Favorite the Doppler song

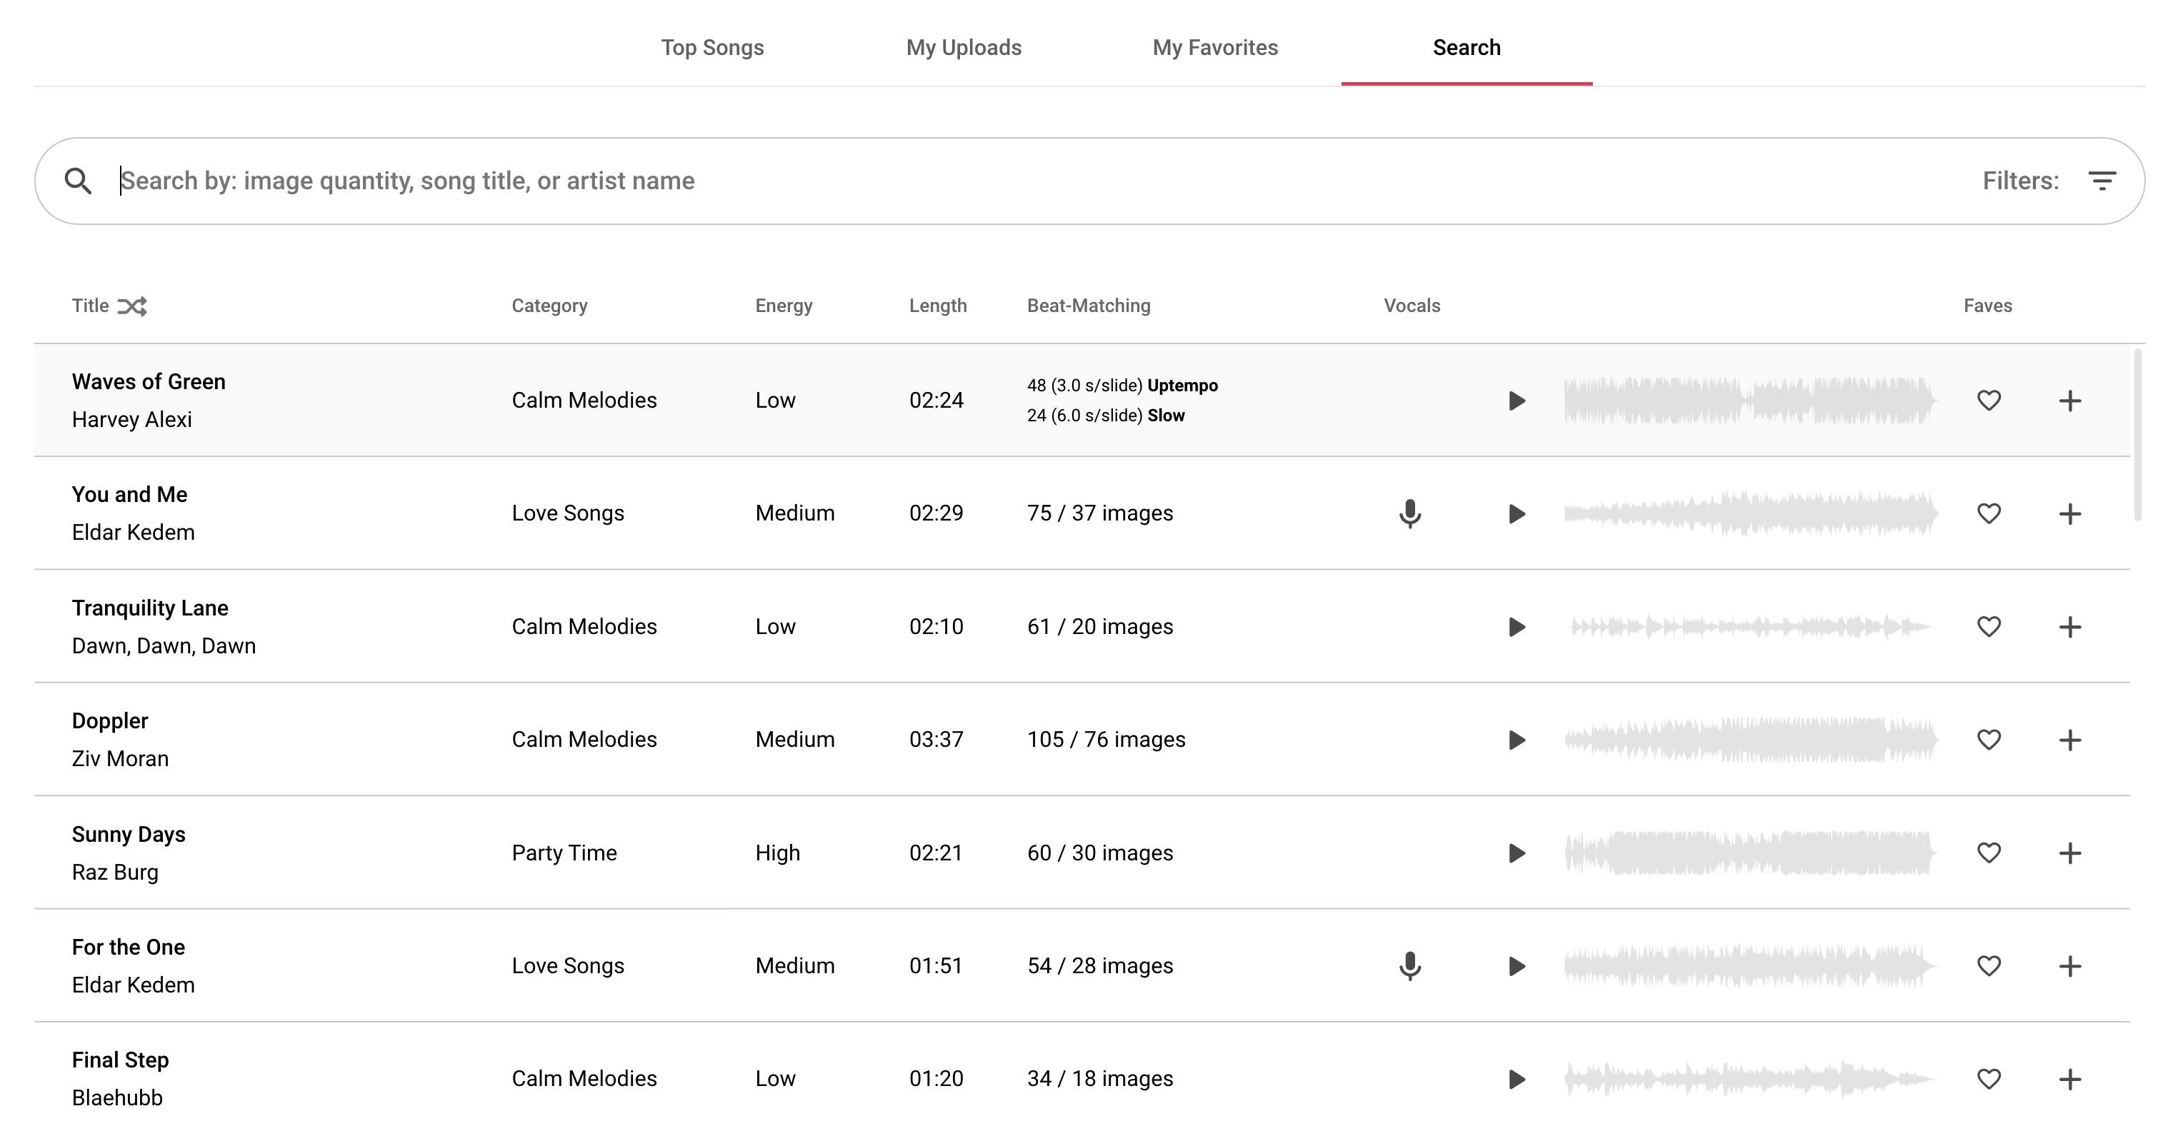point(1988,740)
